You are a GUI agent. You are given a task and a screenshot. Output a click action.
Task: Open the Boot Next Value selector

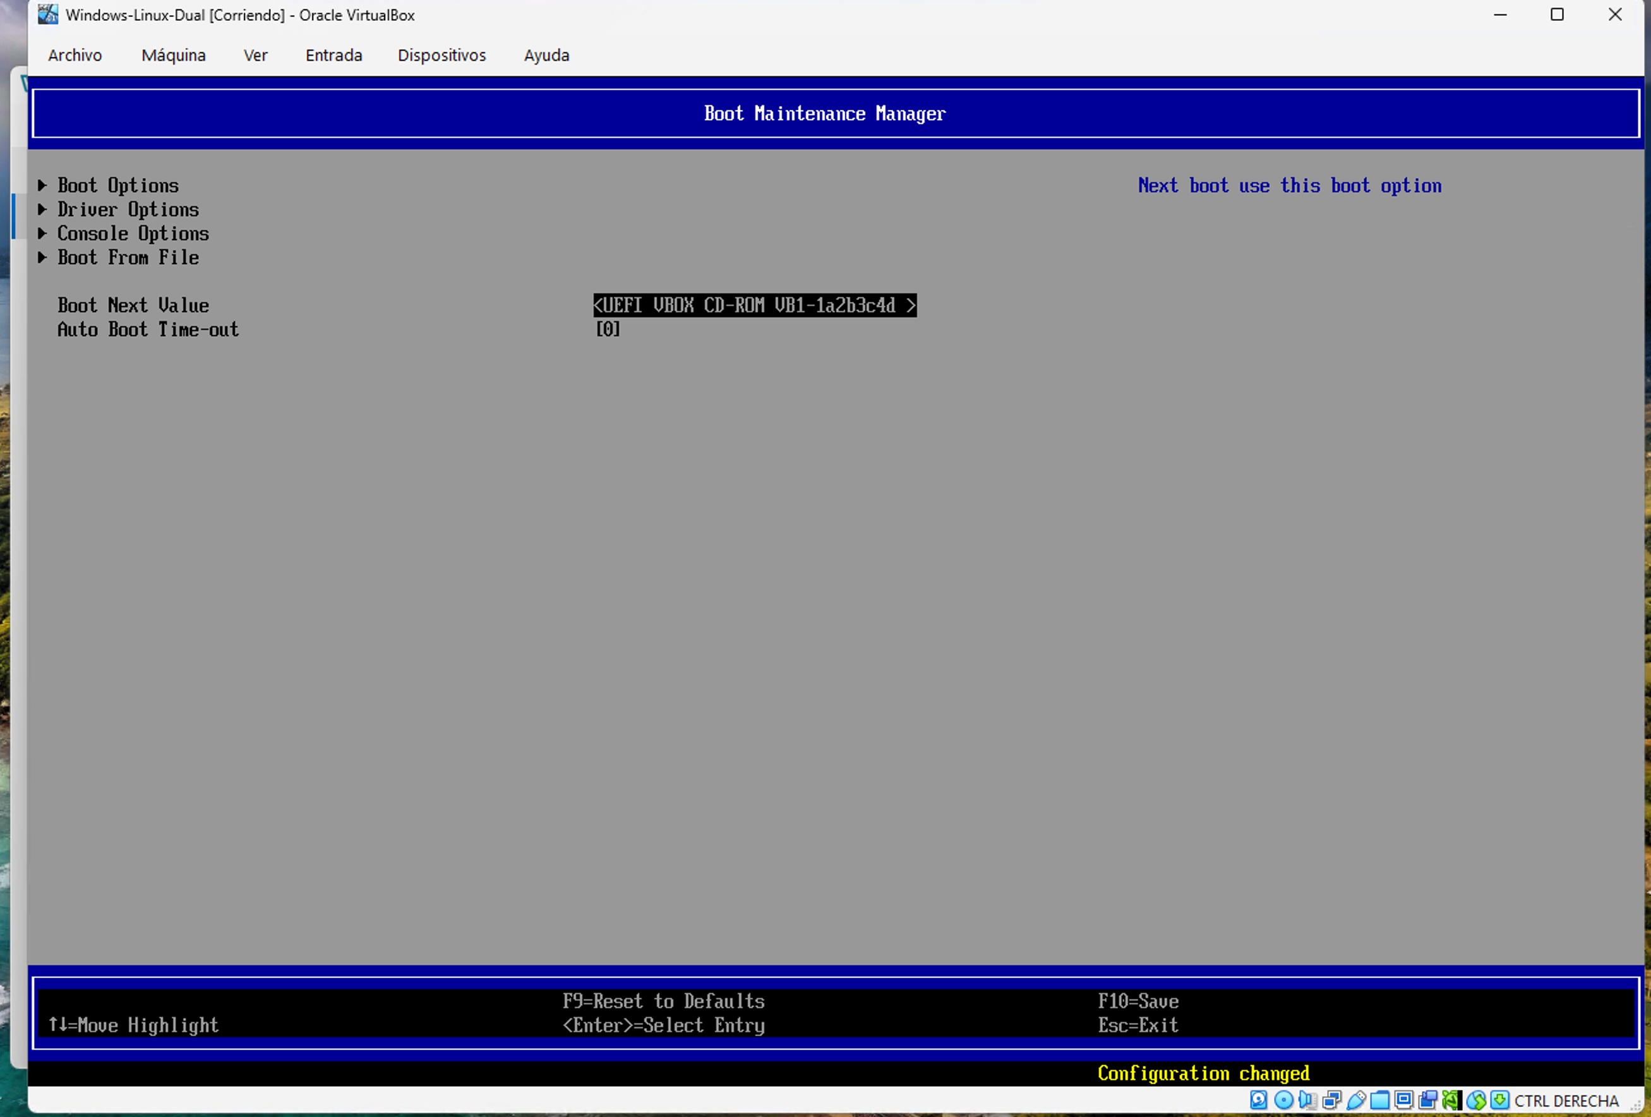pyautogui.click(x=755, y=306)
